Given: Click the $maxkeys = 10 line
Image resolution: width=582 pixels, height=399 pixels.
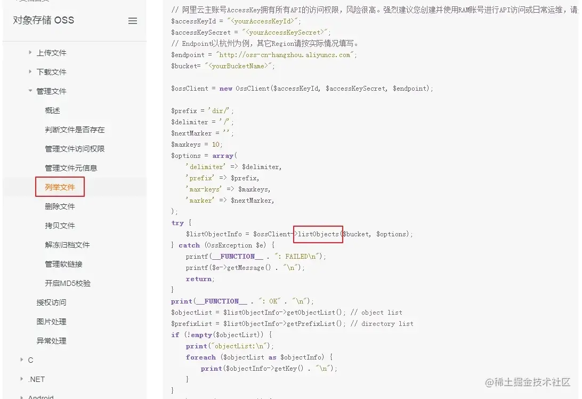Looking at the screenshot, I should [197, 144].
